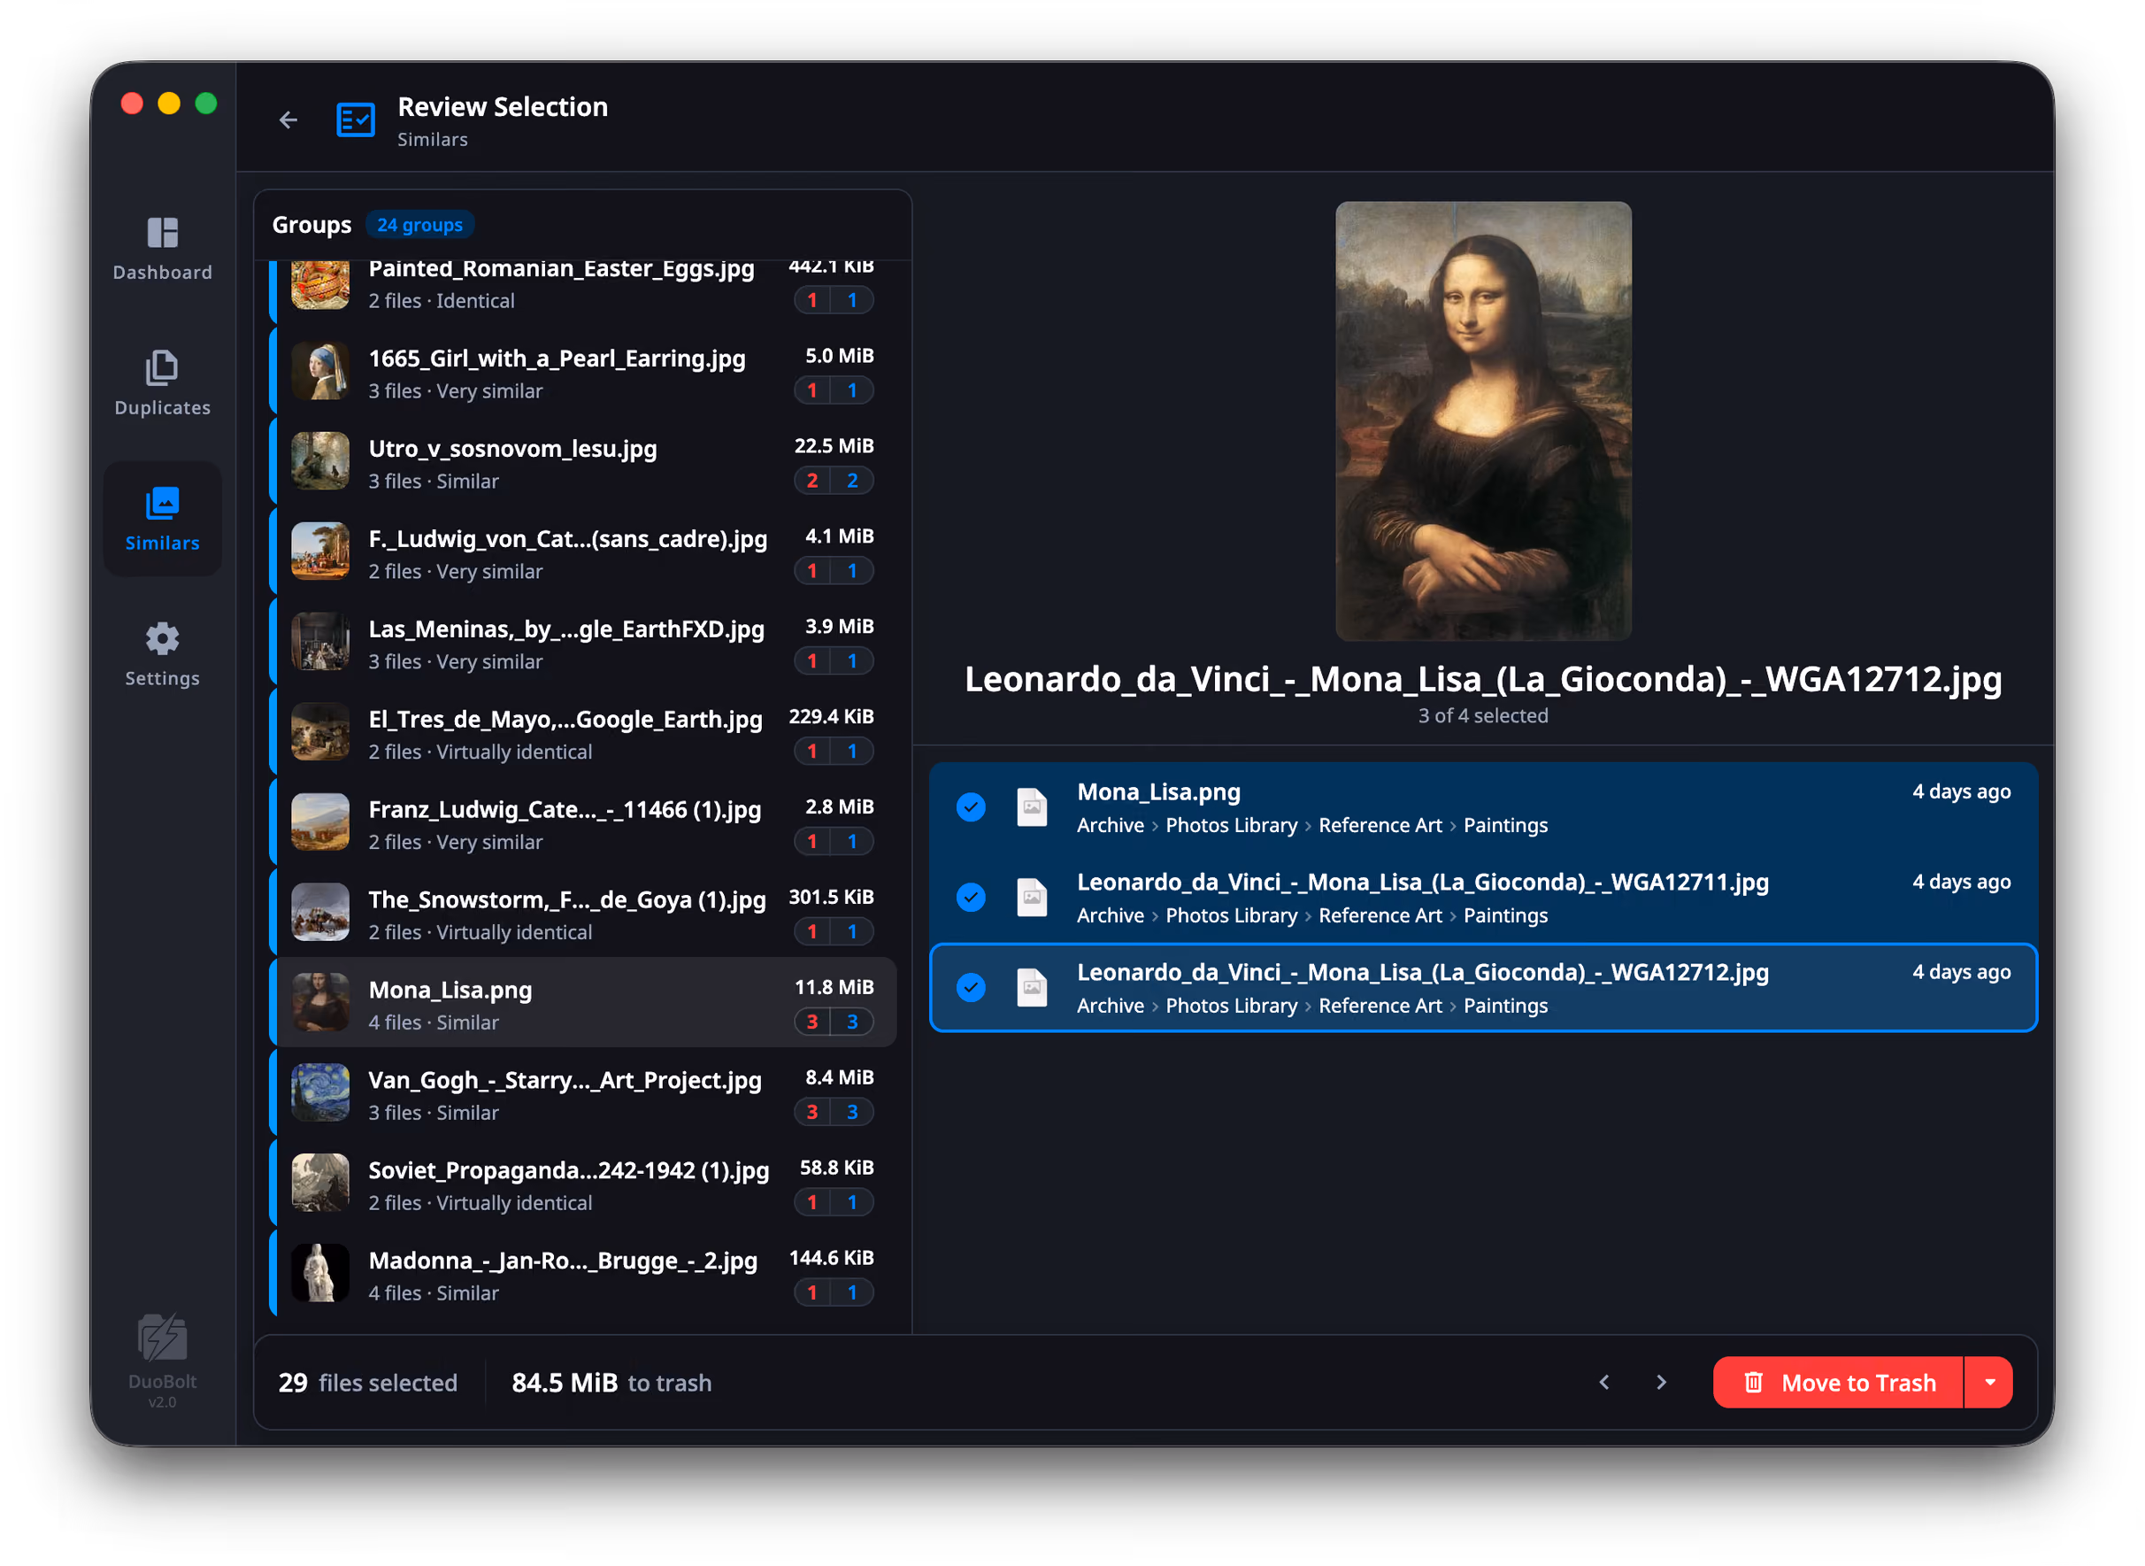Click Reference Art breadcrumb under WGA12712.jpg
This screenshot has width=2145, height=1566.
(1380, 1006)
